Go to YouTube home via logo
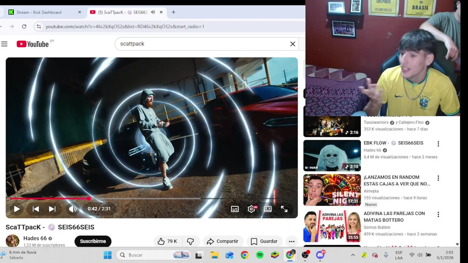Viewport: 468px width, 263px height. tap(33, 44)
